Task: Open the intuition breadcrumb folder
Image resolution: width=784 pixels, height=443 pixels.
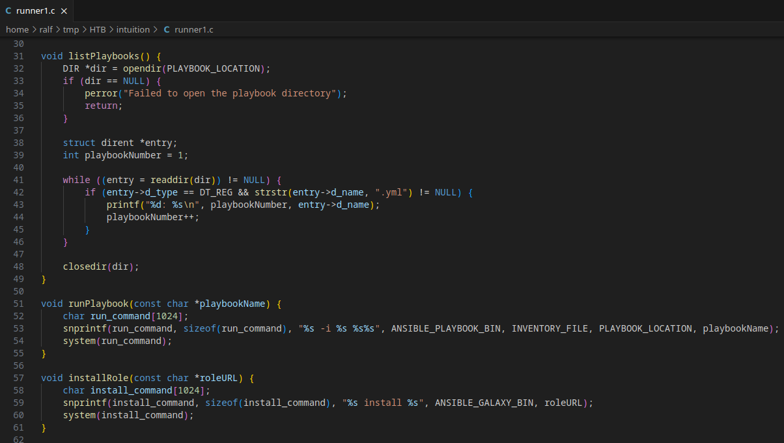Action: pos(133,29)
